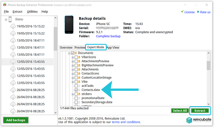The image size is (214, 127).
Task: Open the Utilities menu
Action: 32,12
